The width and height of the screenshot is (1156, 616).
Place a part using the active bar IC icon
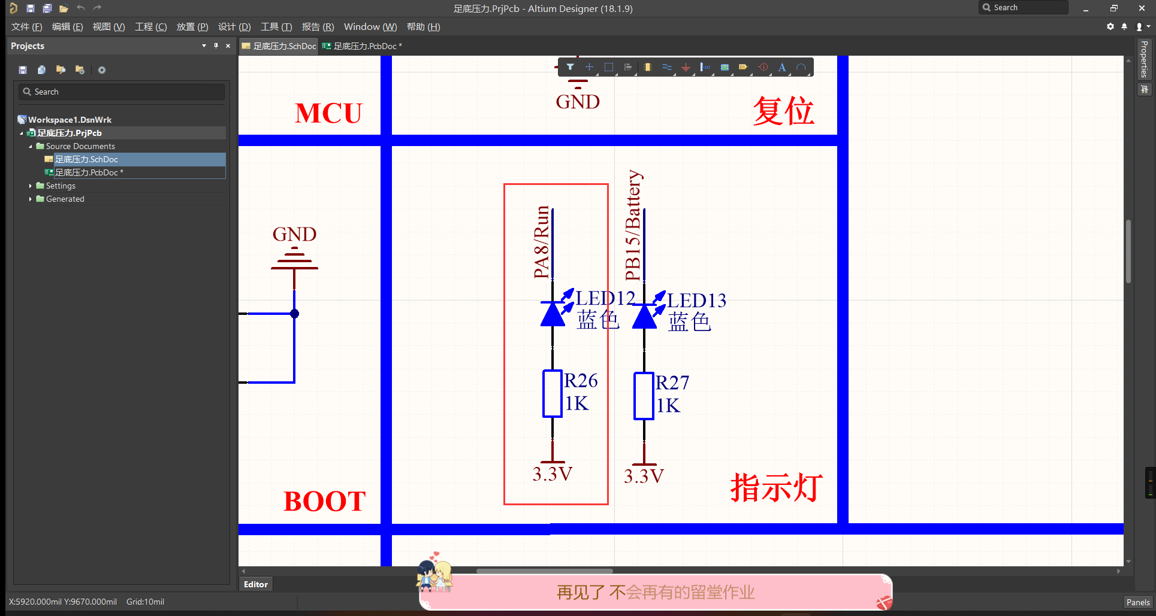point(647,67)
